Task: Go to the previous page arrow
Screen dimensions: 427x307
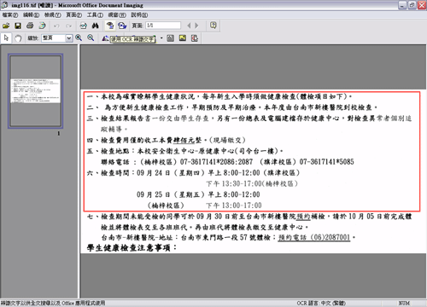Action: [x=189, y=26]
